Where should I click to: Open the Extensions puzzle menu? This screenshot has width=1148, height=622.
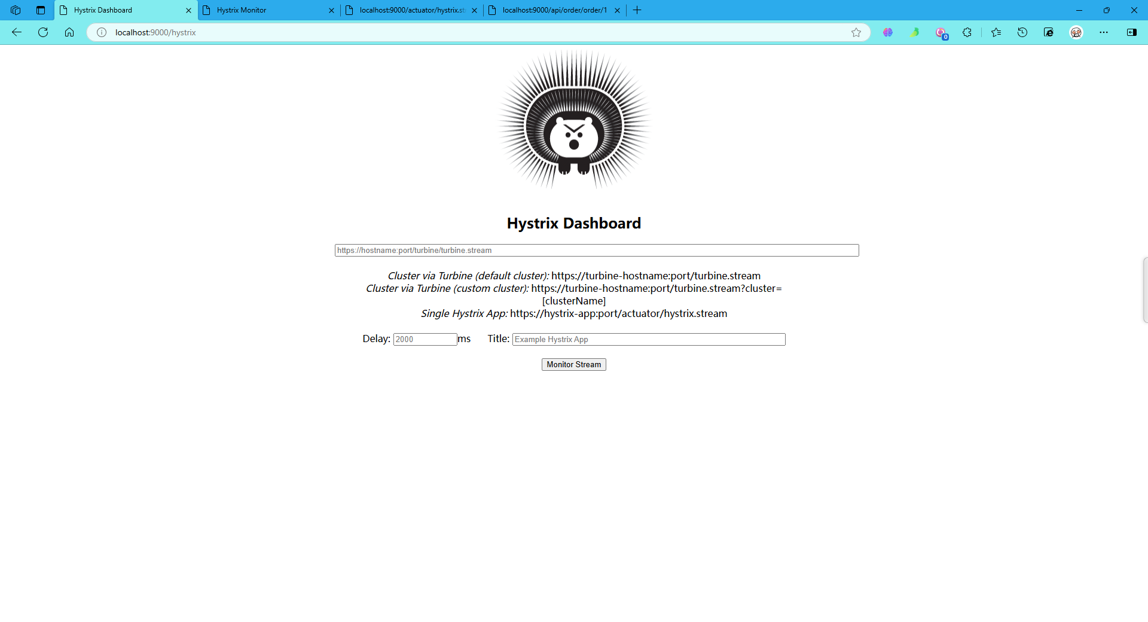click(x=967, y=32)
